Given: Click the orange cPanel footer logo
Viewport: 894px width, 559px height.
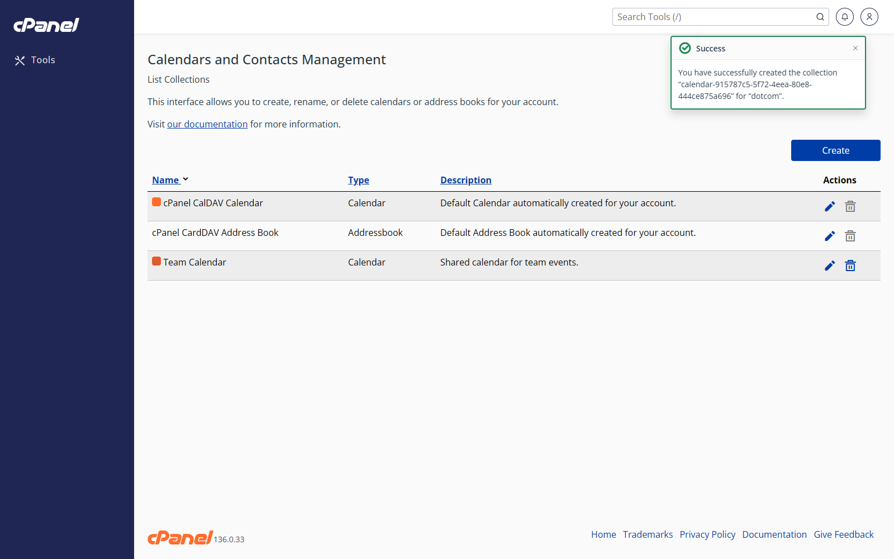Looking at the screenshot, I should pos(180,538).
